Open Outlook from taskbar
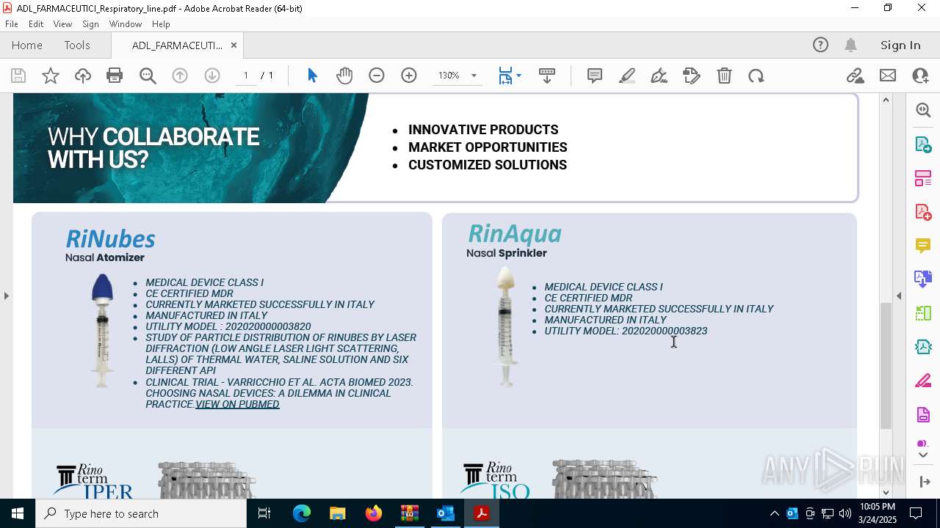The height and width of the screenshot is (528, 940). coord(445,513)
